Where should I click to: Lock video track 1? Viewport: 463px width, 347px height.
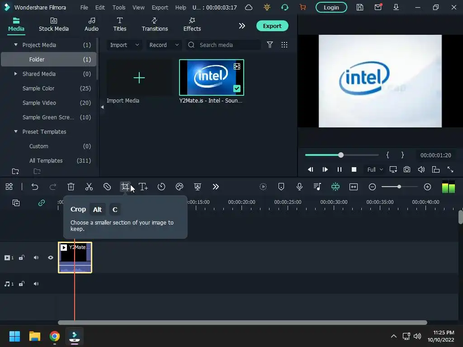pyautogui.click(x=22, y=258)
